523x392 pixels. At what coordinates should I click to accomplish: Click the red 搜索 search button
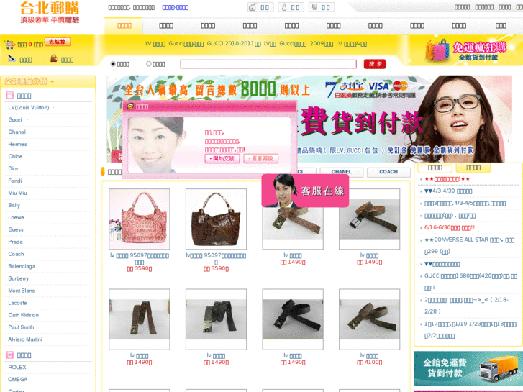point(375,64)
